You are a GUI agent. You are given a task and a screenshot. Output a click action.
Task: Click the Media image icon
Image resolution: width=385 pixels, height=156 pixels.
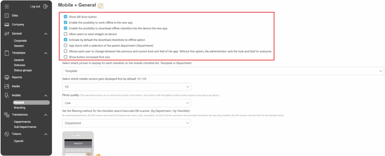(7, 86)
